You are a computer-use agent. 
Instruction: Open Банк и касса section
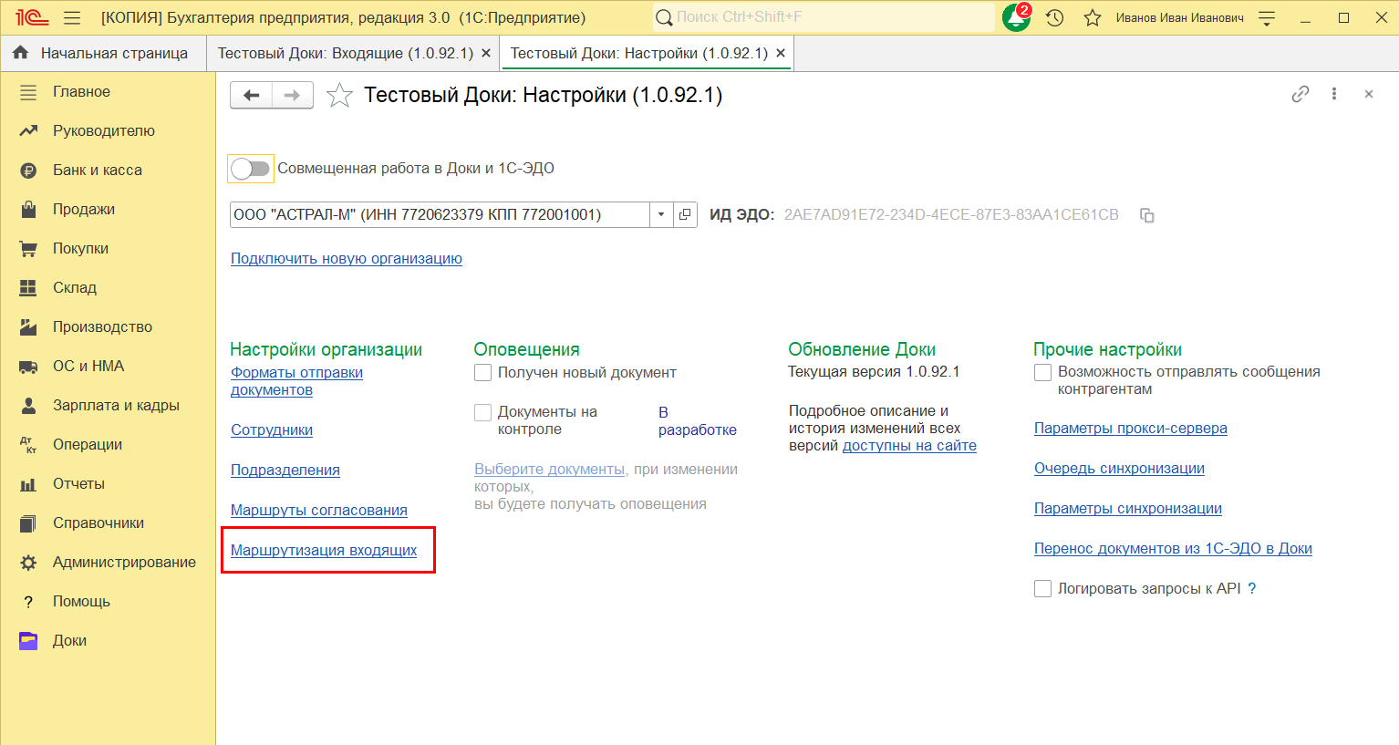[x=98, y=170]
